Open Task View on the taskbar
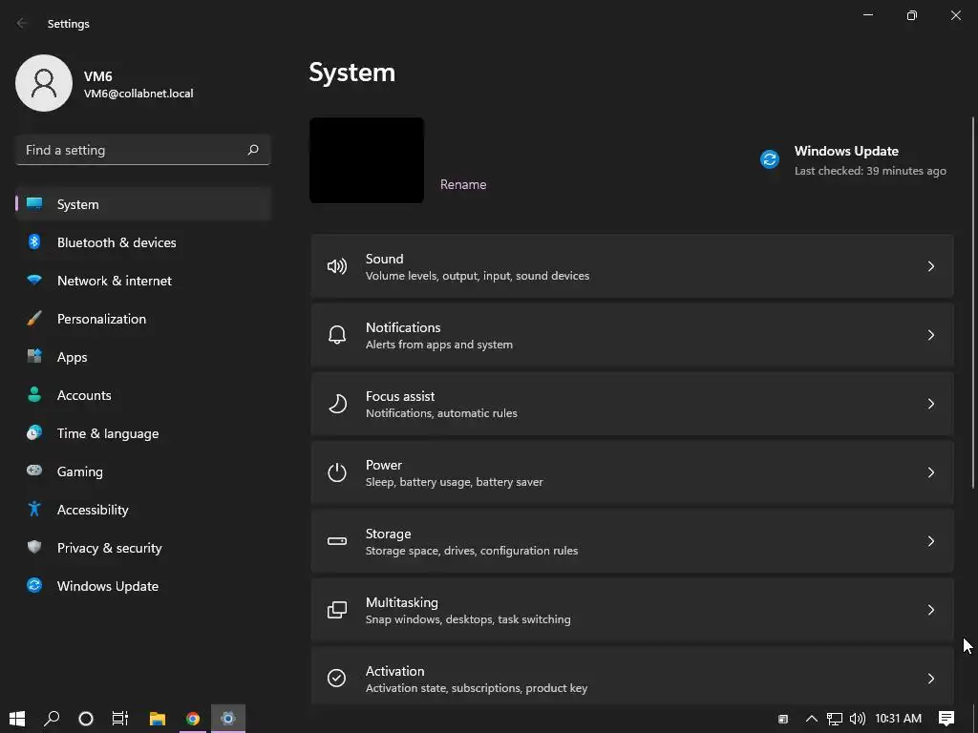Screen dimensions: 978x733 coord(119,719)
